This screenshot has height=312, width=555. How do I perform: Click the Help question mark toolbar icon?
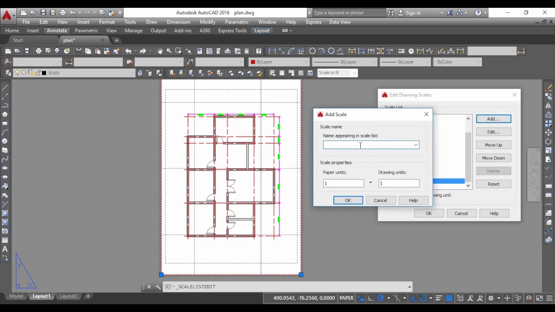(258, 51)
